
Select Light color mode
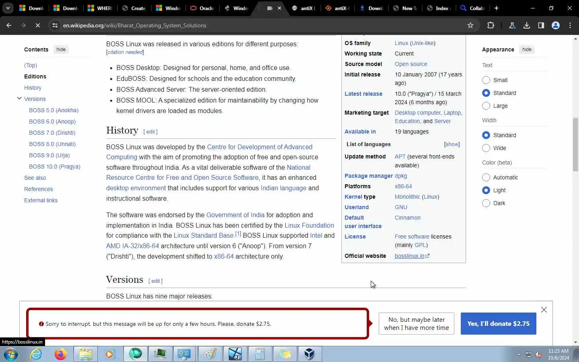pyautogui.click(x=486, y=190)
